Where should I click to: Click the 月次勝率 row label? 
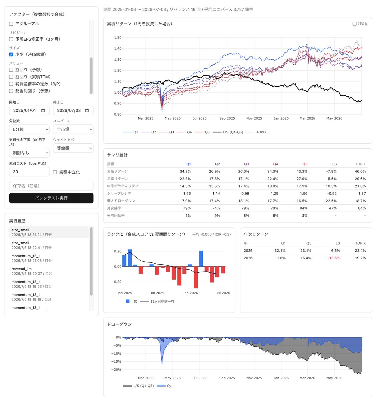point(114,208)
